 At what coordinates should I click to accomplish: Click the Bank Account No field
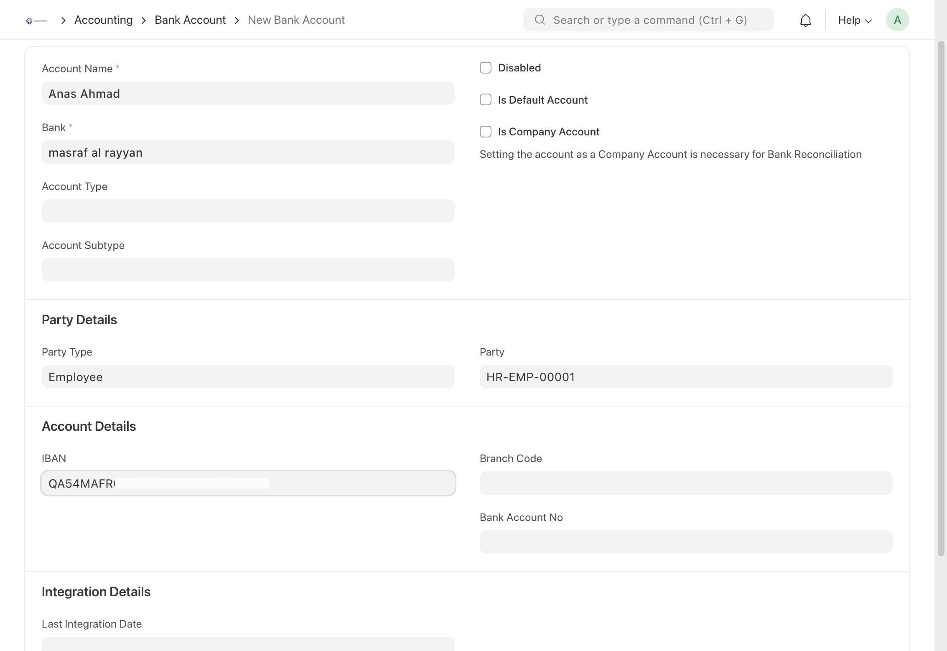click(x=686, y=542)
